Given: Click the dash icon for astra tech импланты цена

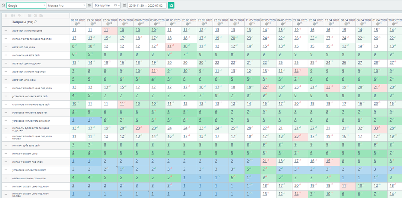Looking at the screenshot, I should pos(6,31).
